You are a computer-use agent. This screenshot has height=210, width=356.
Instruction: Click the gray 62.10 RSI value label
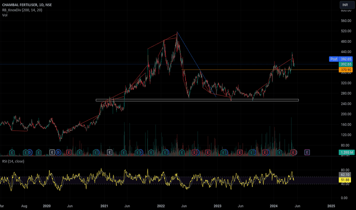(345, 174)
